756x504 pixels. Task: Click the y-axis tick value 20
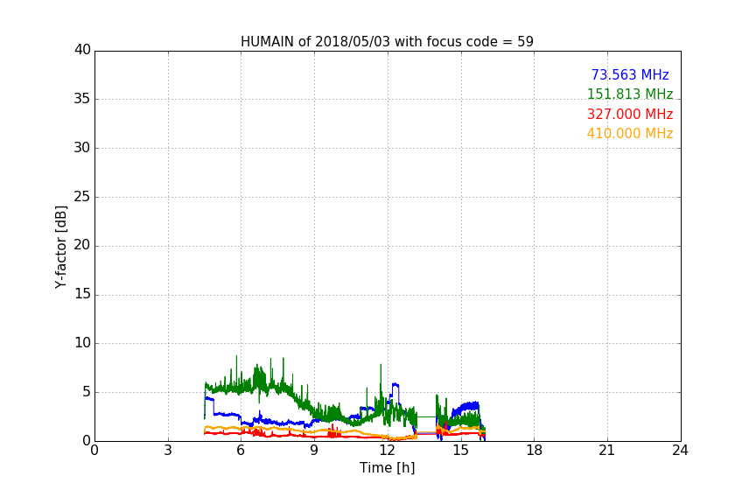tap(82, 245)
